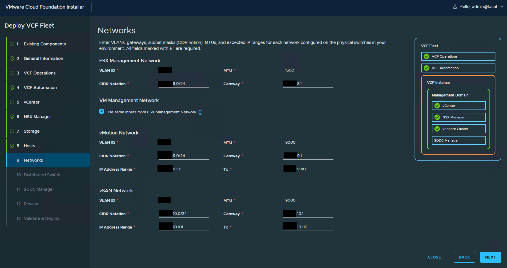
Task: Click the ESX Management Gateway field
Action: click(x=308, y=84)
